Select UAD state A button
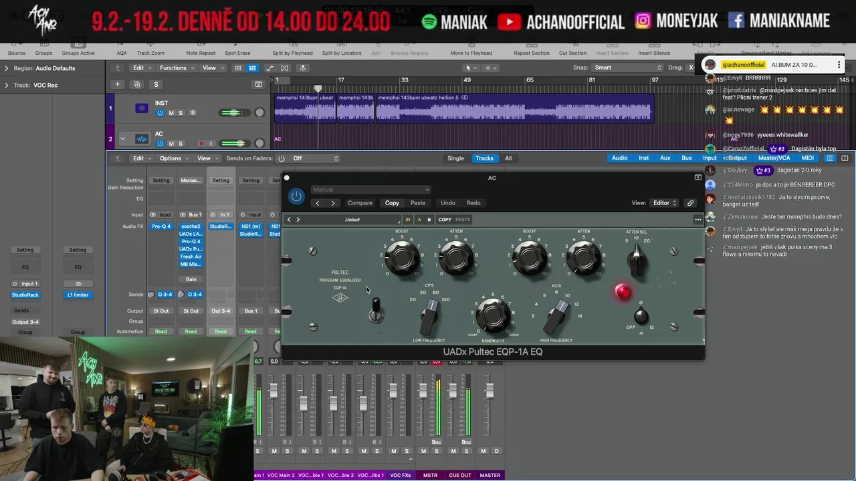Image resolution: width=856 pixels, height=481 pixels. (x=419, y=220)
